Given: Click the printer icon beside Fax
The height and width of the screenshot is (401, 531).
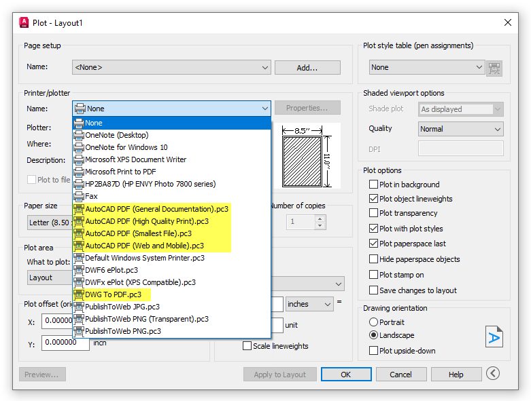Looking at the screenshot, I should [79, 196].
